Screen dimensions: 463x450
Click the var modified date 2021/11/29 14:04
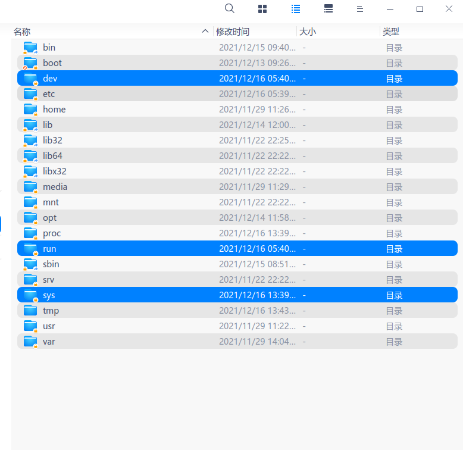(257, 341)
